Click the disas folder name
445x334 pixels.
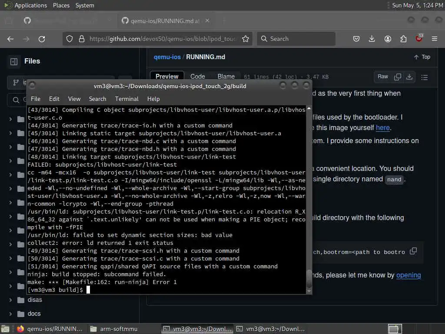[x=35, y=300]
